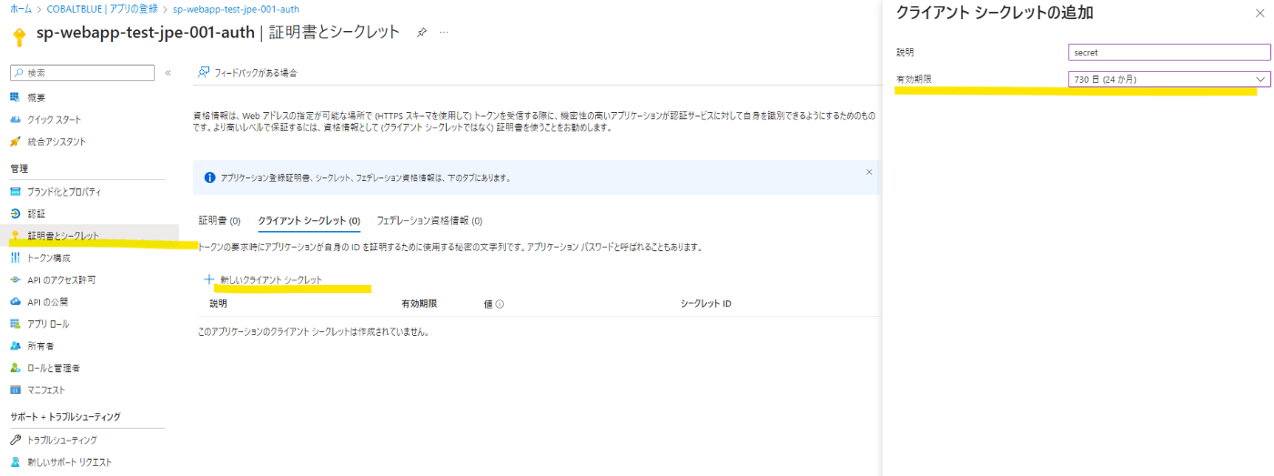Open the フェデレーション資格情報 (0) tab

pos(430,220)
